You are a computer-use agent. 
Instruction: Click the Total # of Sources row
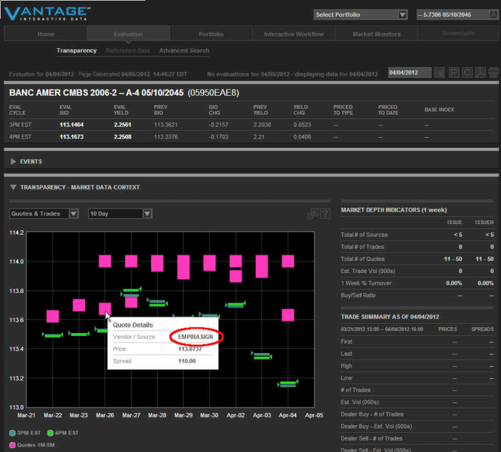pyautogui.click(x=417, y=235)
